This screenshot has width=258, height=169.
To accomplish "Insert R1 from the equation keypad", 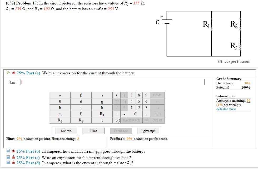I will point(102,114).
